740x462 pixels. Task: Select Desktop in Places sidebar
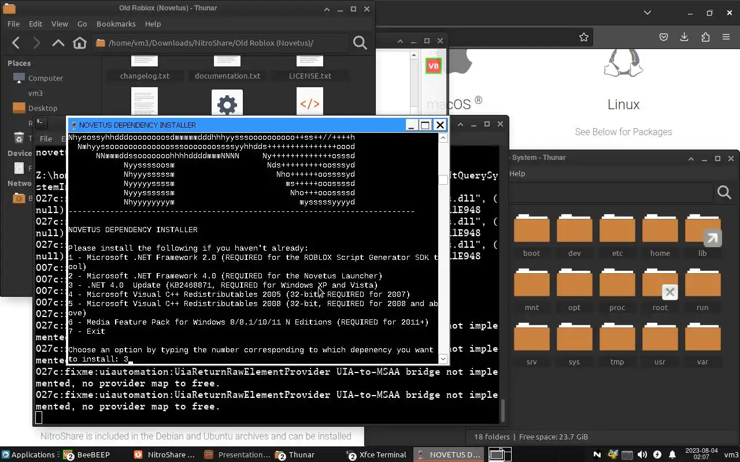point(42,108)
